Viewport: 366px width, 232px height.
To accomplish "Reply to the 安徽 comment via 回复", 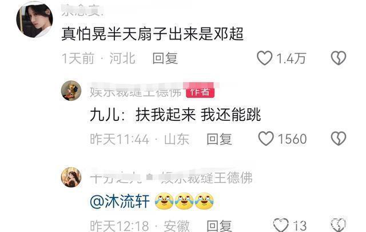I will 219,226.
